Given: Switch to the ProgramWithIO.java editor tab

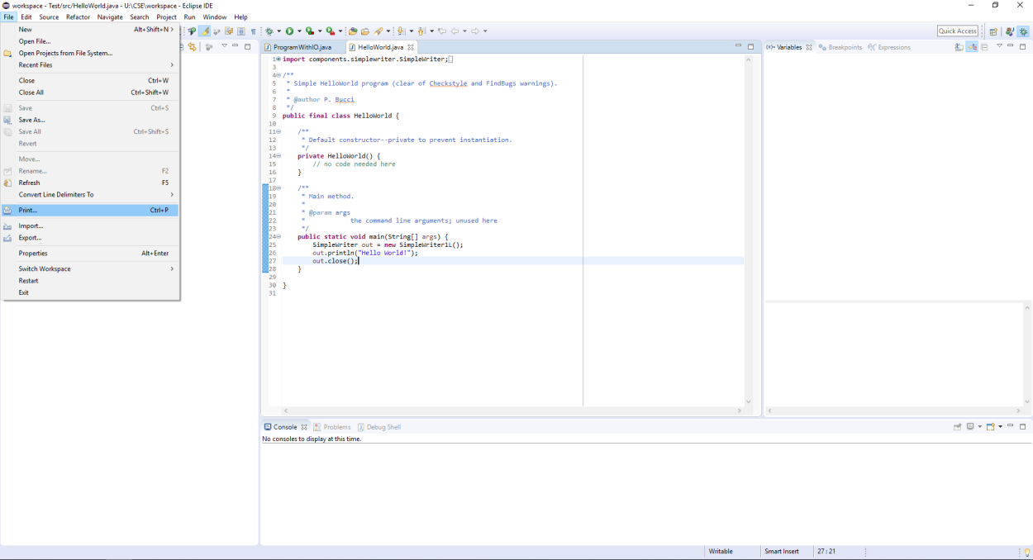Looking at the screenshot, I should coord(302,47).
